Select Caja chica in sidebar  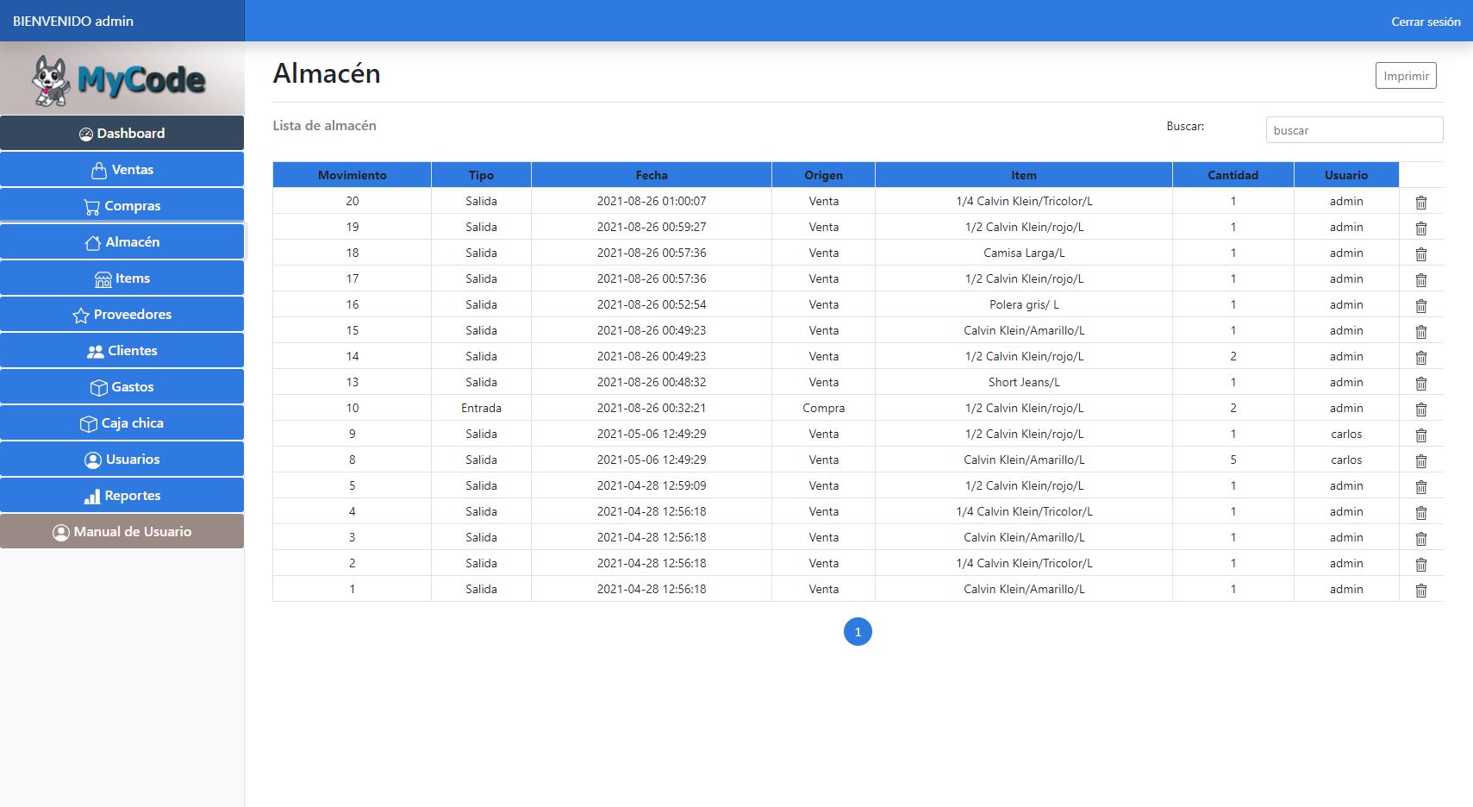point(122,423)
